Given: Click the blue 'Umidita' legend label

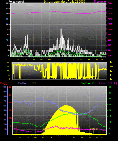Looking at the screenshot, I should pos(21,83).
